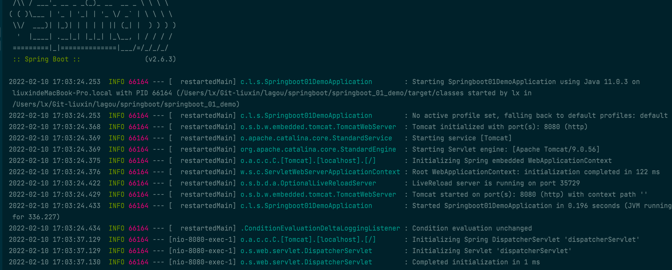The height and width of the screenshot is (270, 672).
Task: Click PID '66164' on the Condition evaluation row
Action: 139,228
